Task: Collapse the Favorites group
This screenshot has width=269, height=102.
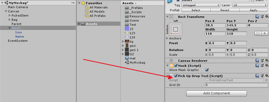Action: click(x=79, y=3)
